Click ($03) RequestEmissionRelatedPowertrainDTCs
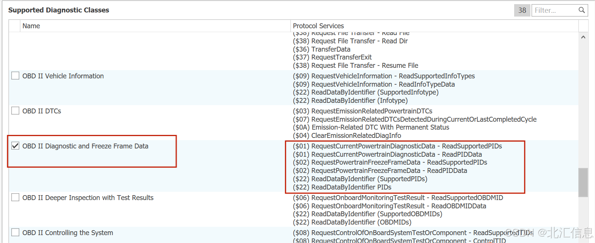 (363, 111)
